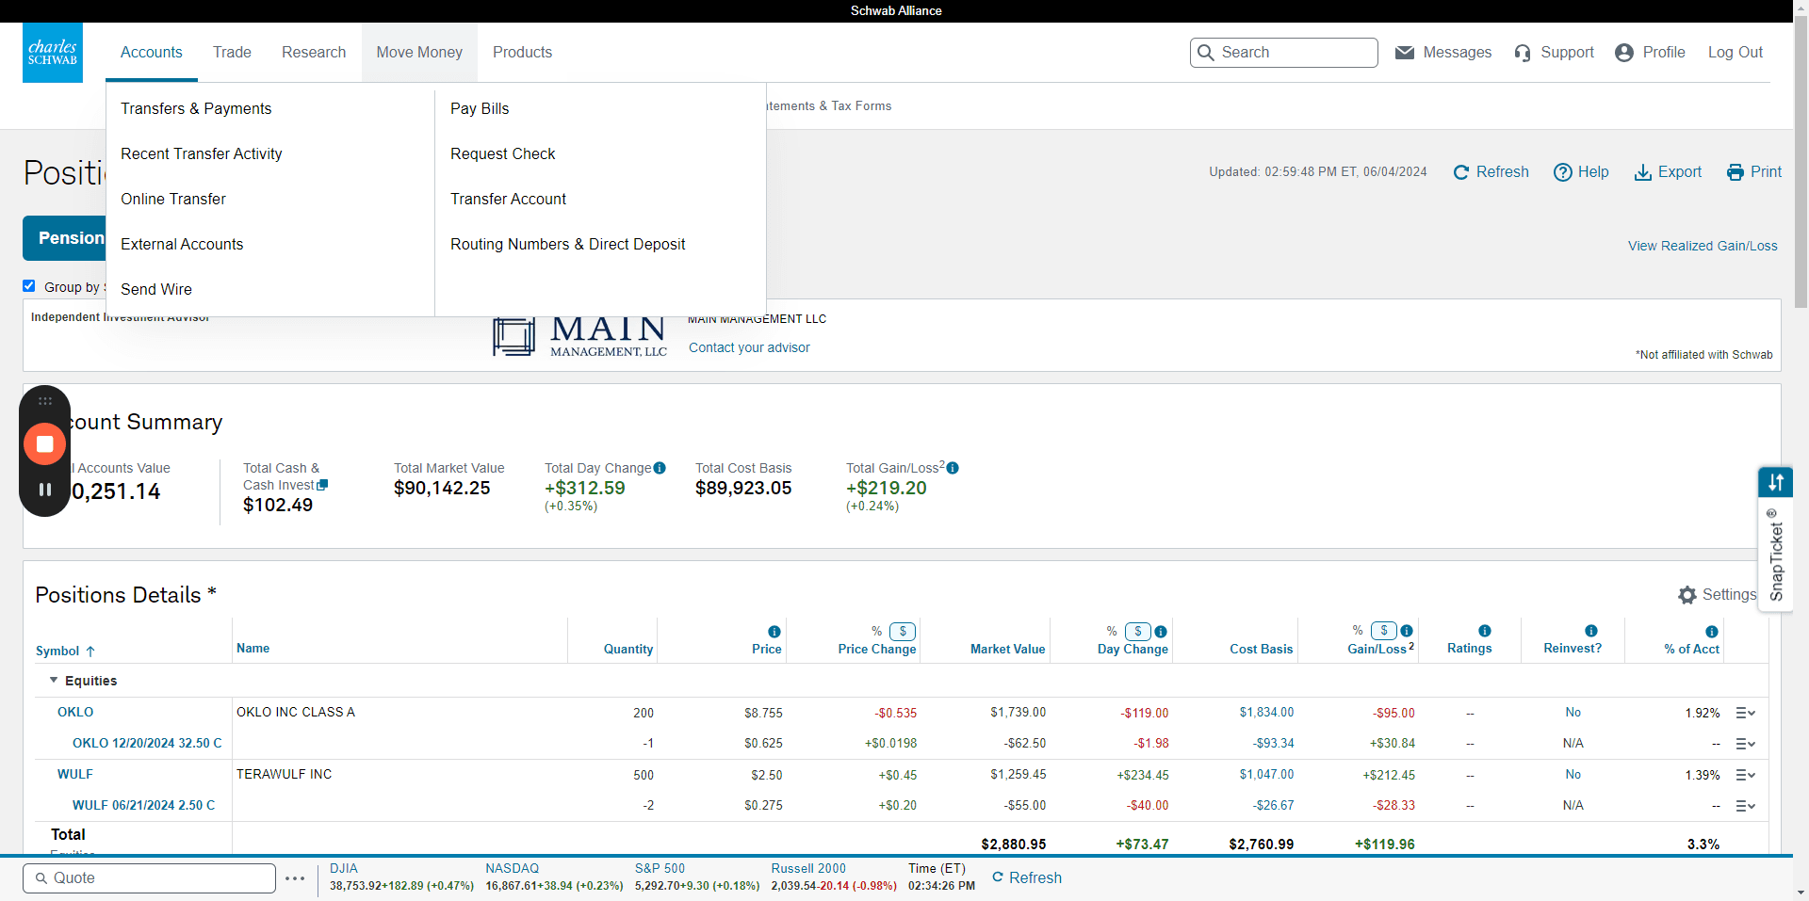The width and height of the screenshot is (1809, 901).
Task: Open actions menu for OKLO row
Action: (1746, 713)
